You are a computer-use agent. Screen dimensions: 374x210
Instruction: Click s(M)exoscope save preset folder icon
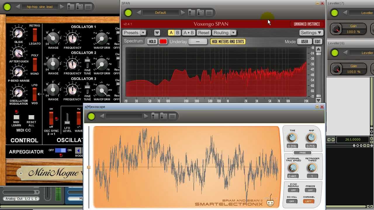point(163,116)
